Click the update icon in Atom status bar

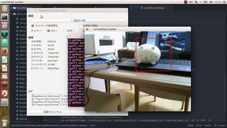point(215,126)
